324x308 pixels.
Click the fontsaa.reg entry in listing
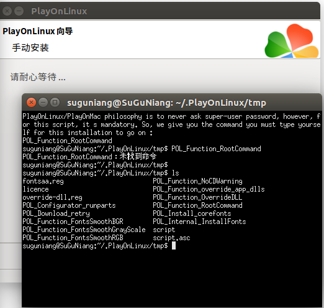(x=43, y=181)
